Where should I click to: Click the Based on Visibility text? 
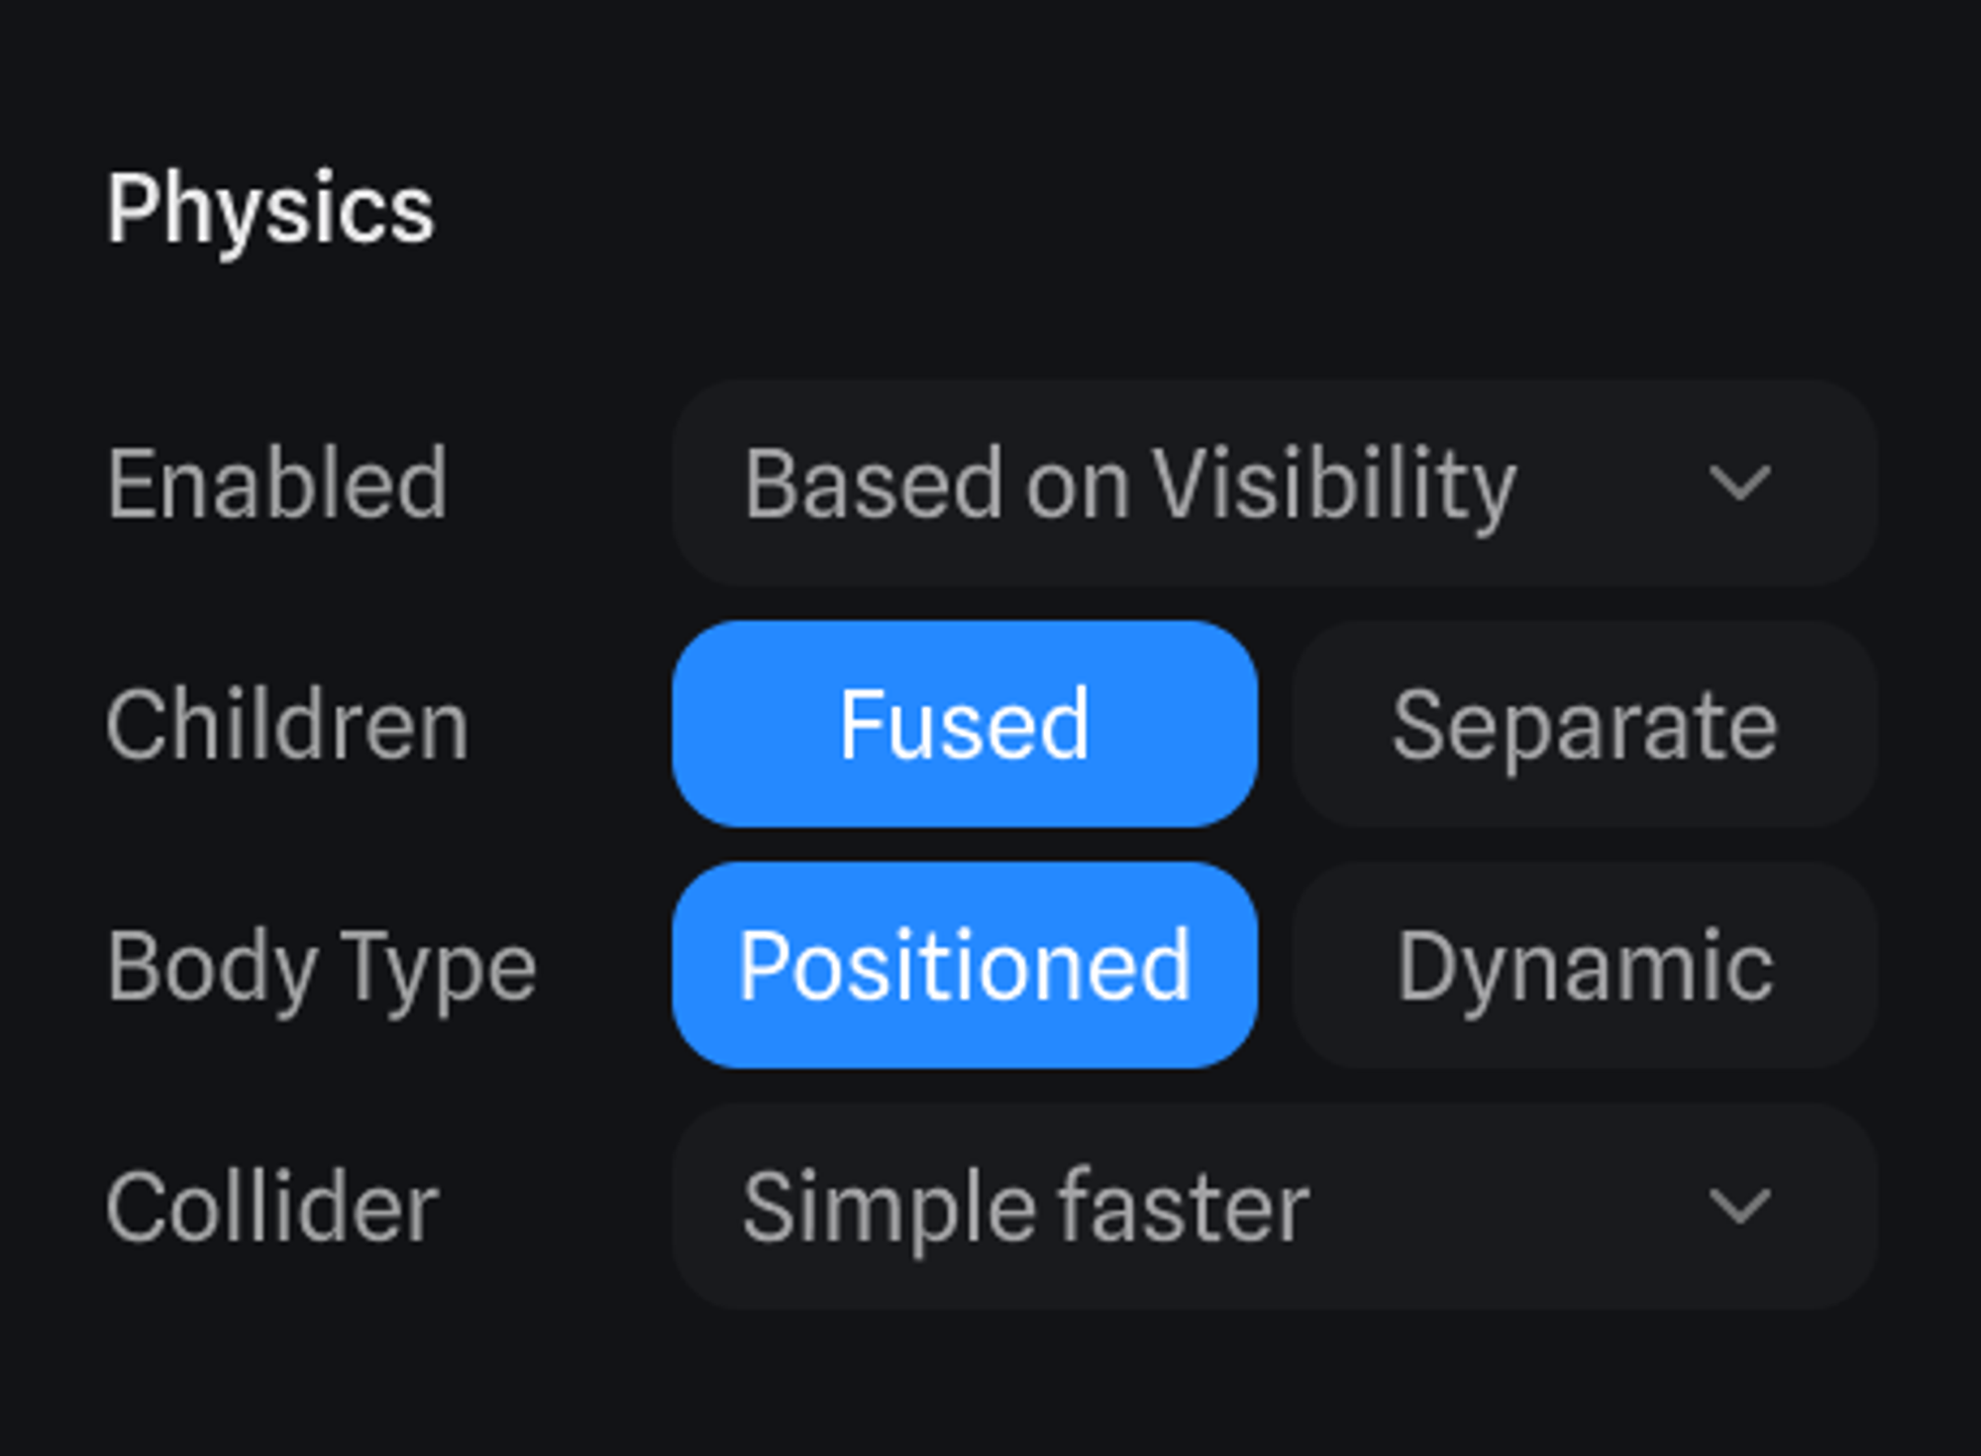(1129, 483)
